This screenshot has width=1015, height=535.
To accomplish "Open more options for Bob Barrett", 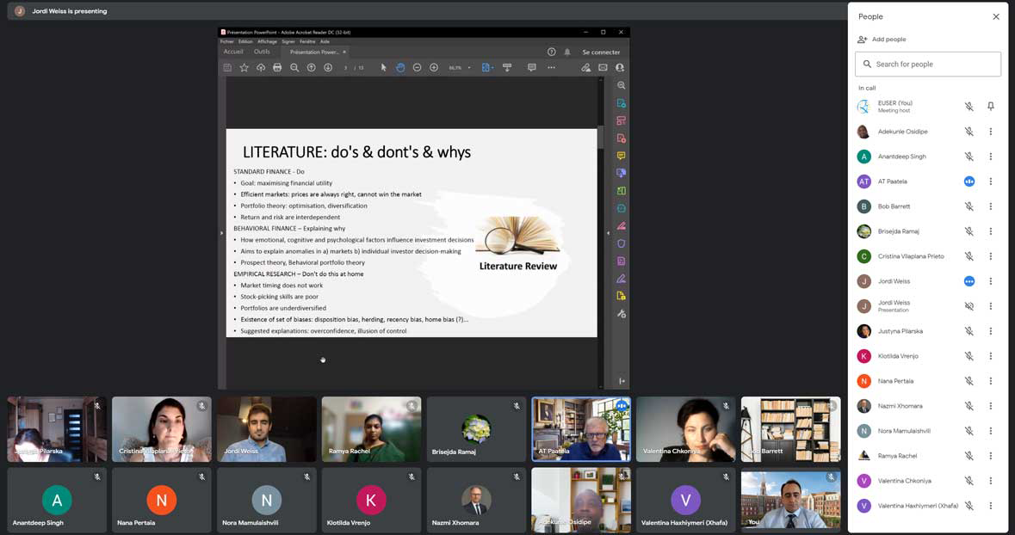I will tap(991, 206).
